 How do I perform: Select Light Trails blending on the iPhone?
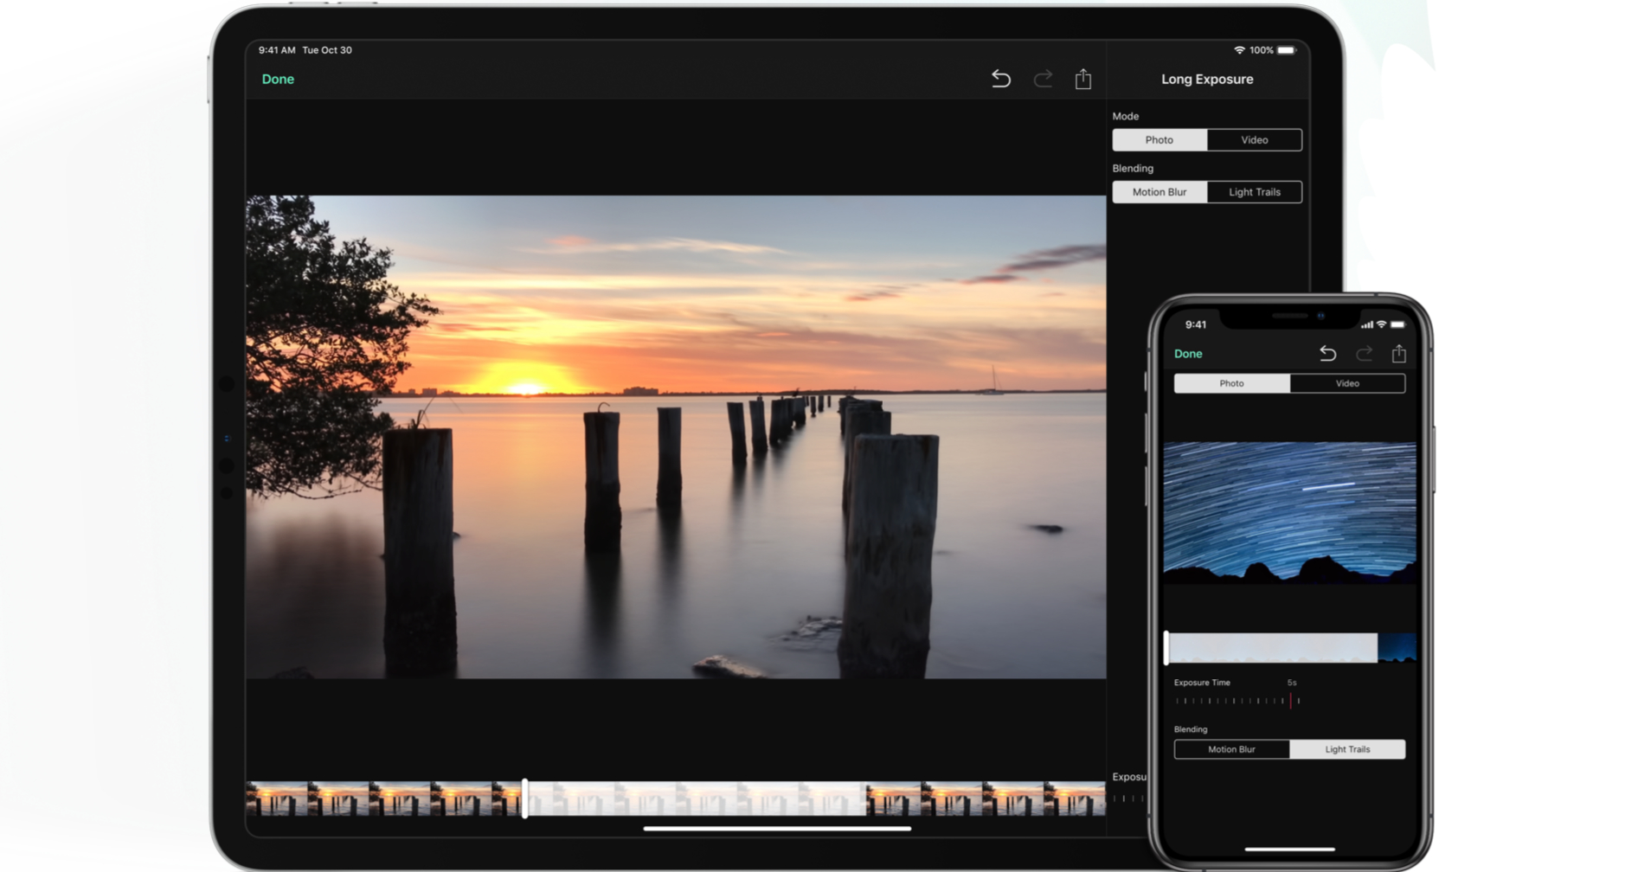pos(1347,749)
